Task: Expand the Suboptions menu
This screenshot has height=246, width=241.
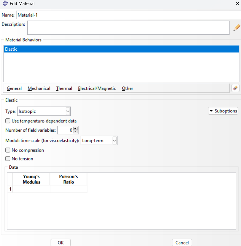Action: 223,111
